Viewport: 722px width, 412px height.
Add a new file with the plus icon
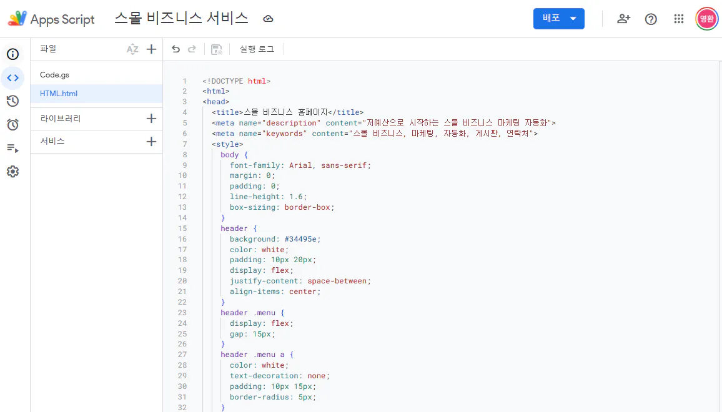[151, 49]
